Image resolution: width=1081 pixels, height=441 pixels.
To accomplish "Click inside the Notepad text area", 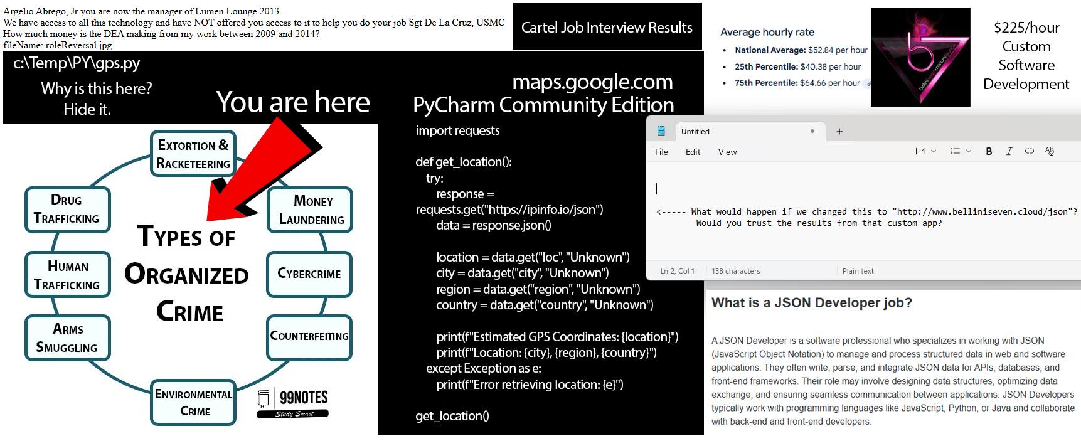I will tap(860, 242).
